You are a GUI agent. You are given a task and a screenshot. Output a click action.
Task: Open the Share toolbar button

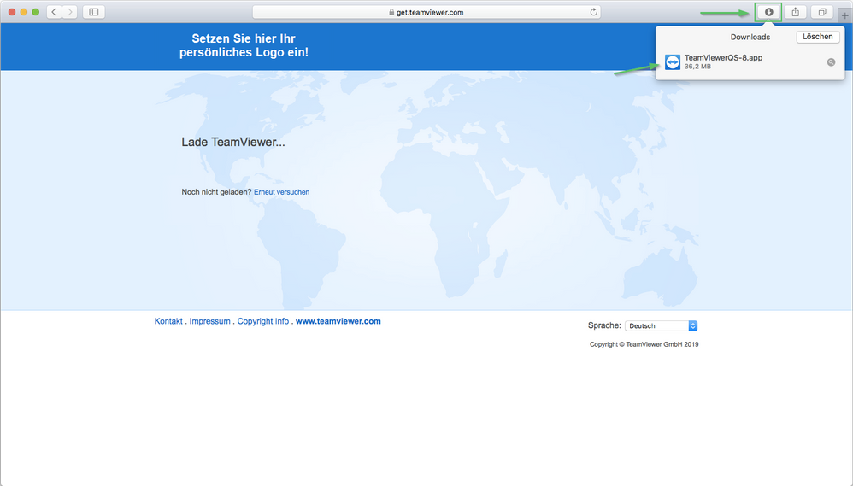tap(796, 12)
